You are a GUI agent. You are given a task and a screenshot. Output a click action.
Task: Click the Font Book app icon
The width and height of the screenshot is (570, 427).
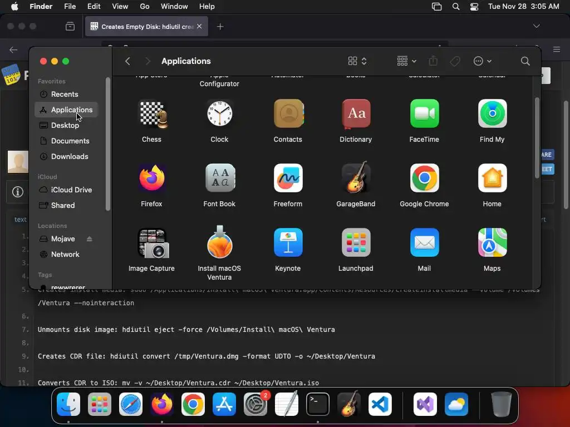pos(219,178)
